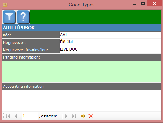Image resolution: width=163 pixels, height=123 pixels.
Task: Go to the next record
Action: (66, 116)
